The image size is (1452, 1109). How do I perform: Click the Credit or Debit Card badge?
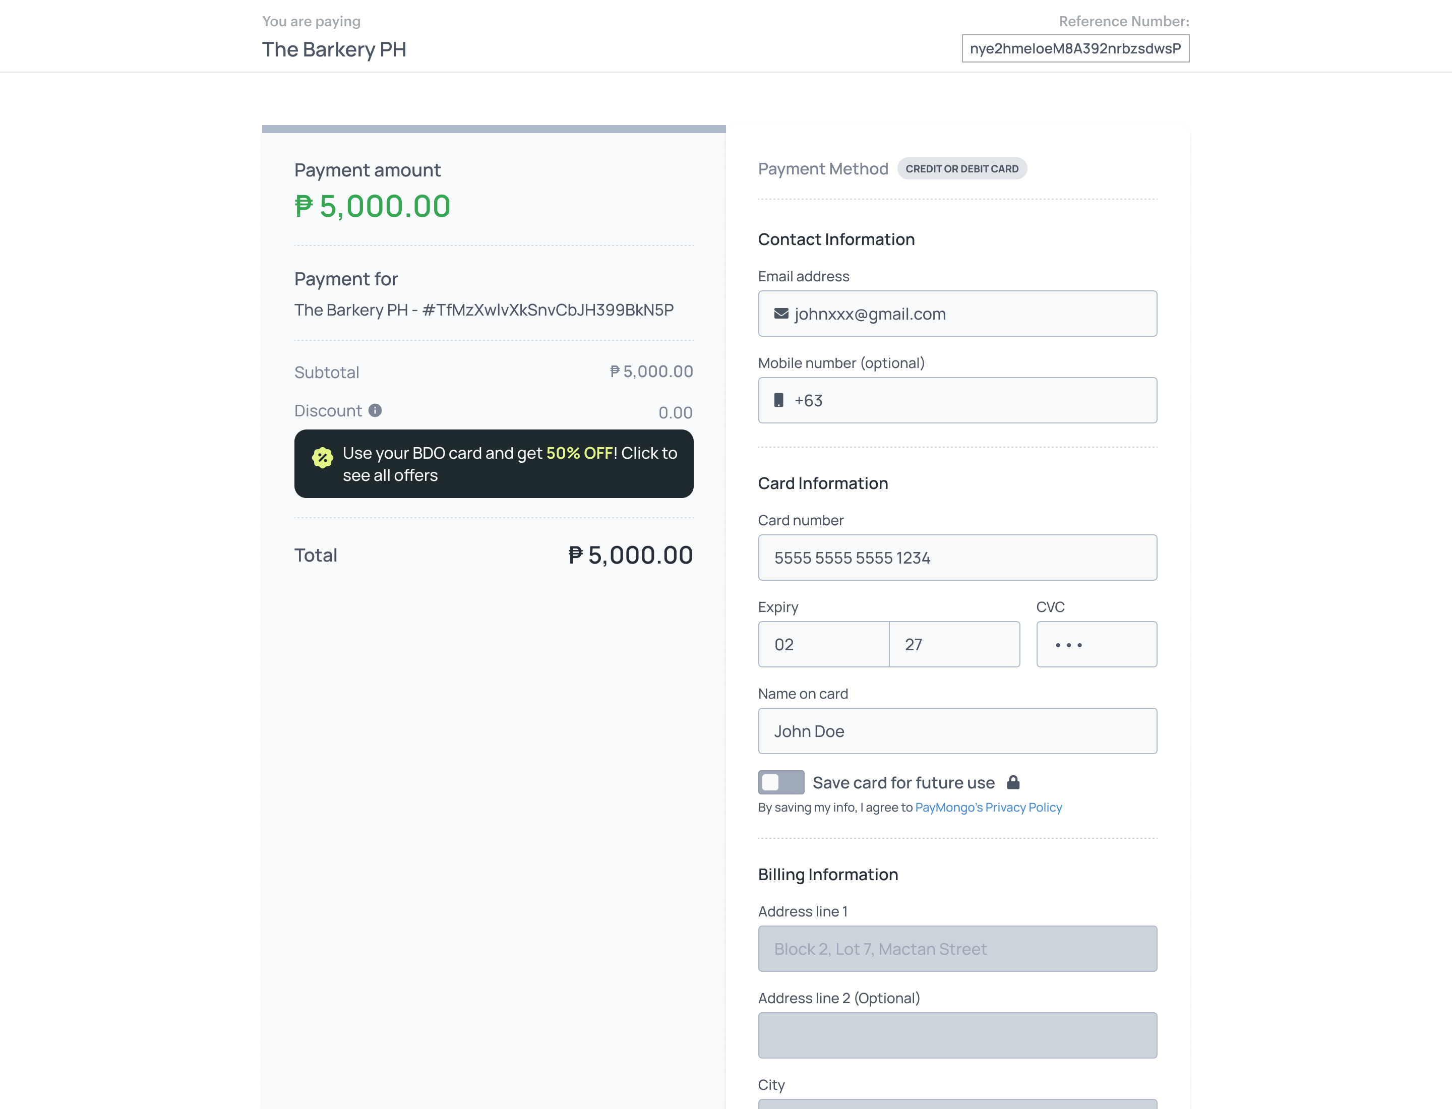962,169
